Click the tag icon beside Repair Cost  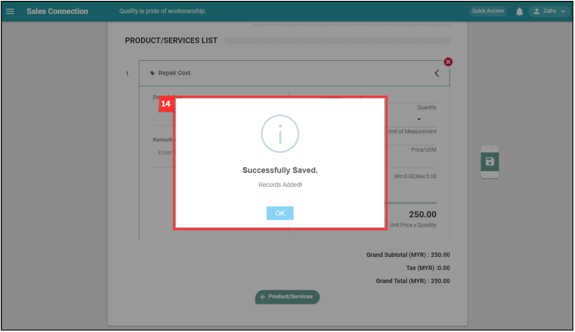point(153,73)
